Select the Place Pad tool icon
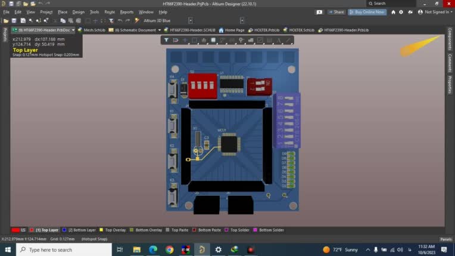Screen dimensions: 455x256 click(x=241, y=41)
